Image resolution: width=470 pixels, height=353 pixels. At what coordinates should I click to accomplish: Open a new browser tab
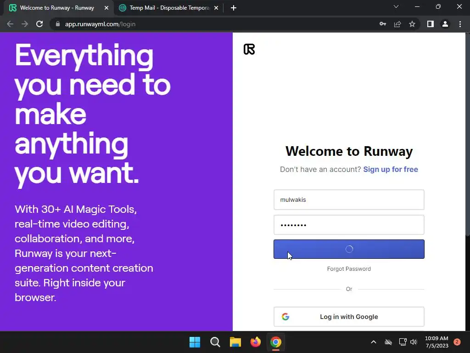click(x=234, y=8)
